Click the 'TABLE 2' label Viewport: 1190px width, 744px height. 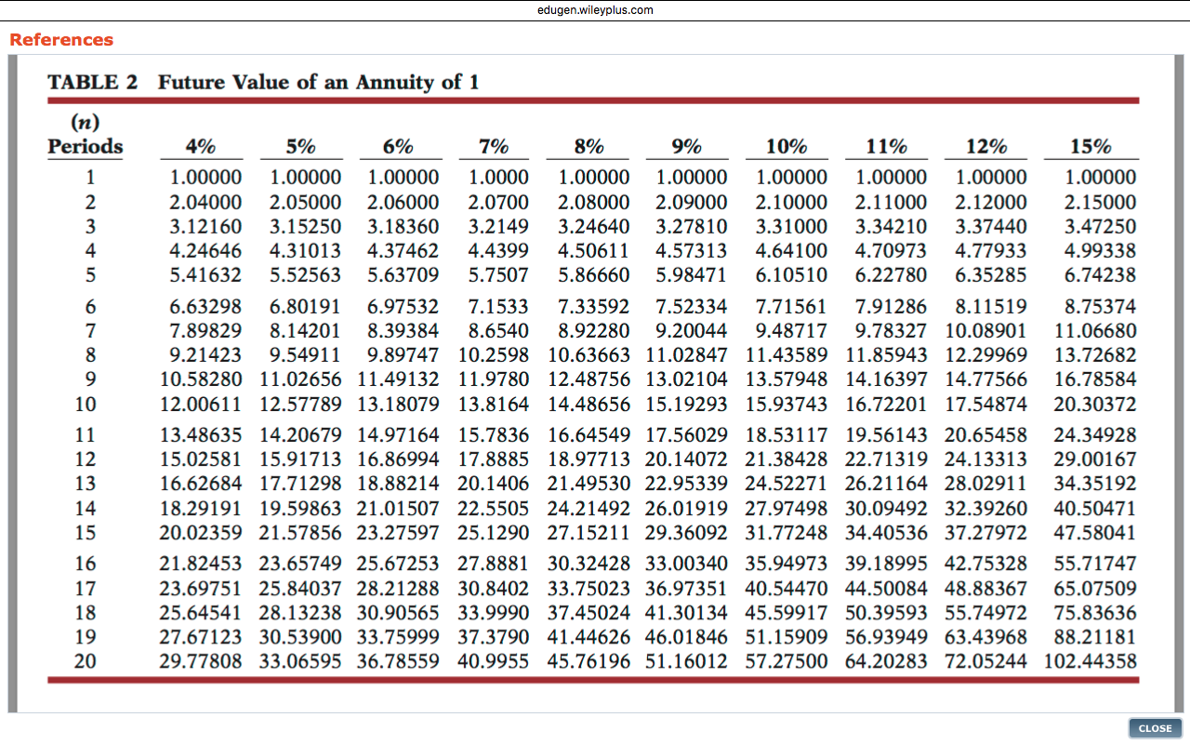[x=93, y=82]
